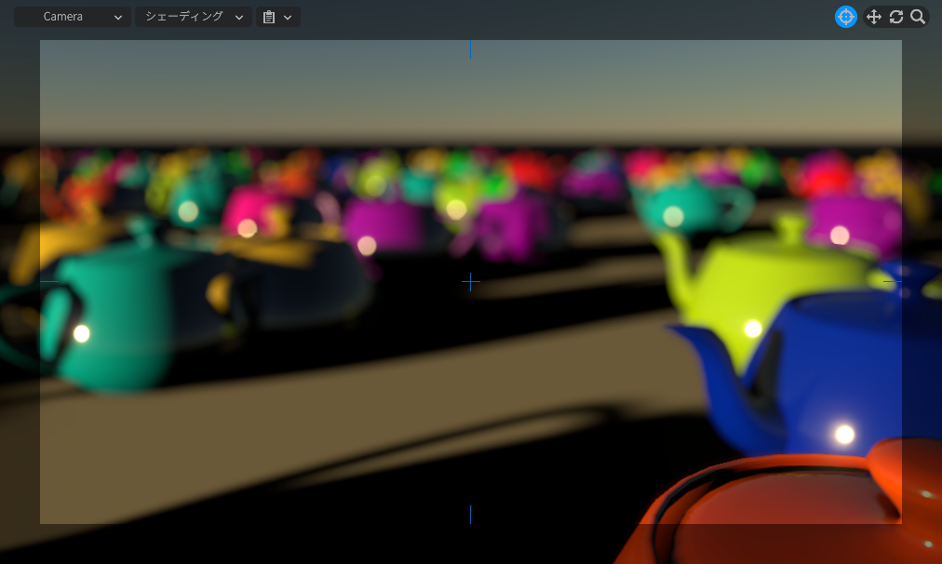Open the Camera selection dropdown
Screen dimensions: 942x564
point(73,17)
